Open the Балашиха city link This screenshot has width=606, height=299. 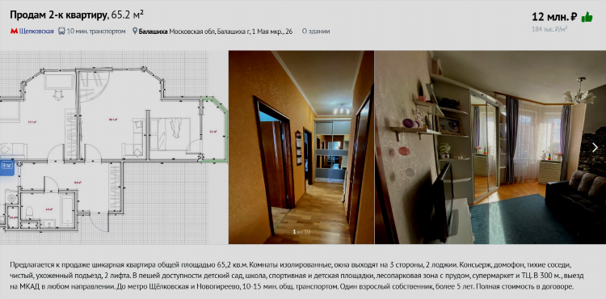(153, 32)
